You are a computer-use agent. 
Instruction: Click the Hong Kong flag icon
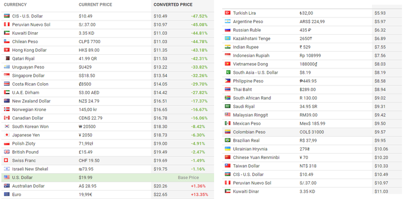click(x=7, y=50)
